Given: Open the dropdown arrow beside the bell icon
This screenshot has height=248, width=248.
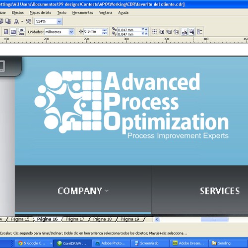Looking at the screenshot, I should tap(22, 21).
